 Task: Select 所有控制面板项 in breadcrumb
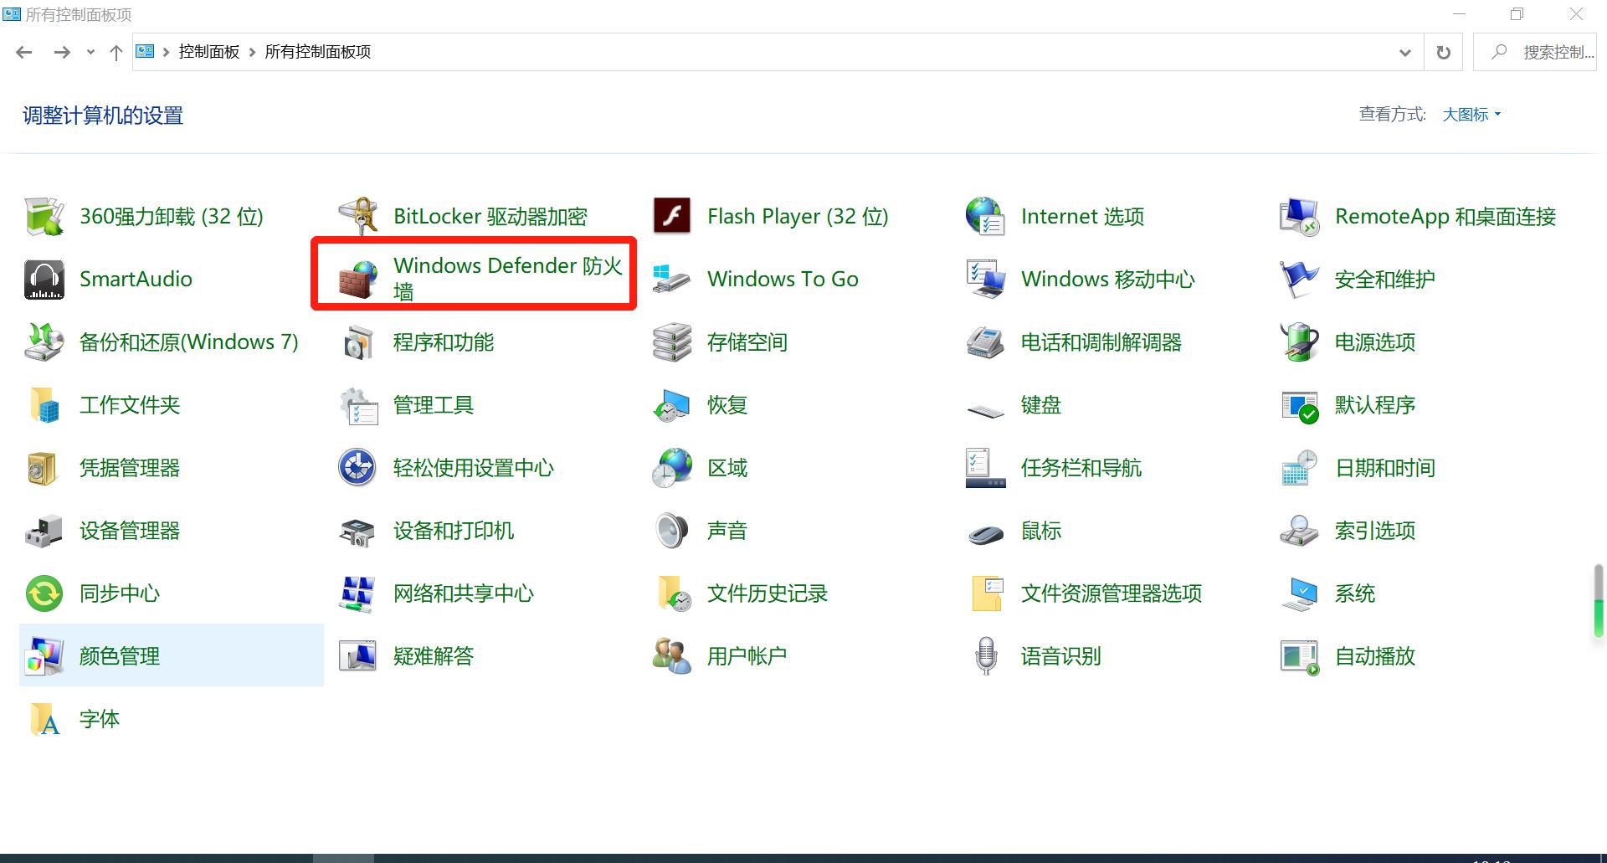click(x=317, y=51)
